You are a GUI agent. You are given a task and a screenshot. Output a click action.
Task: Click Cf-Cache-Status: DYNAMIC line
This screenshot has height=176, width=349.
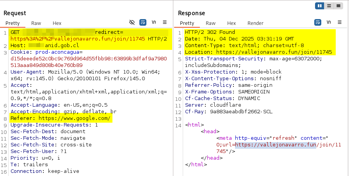(223, 99)
